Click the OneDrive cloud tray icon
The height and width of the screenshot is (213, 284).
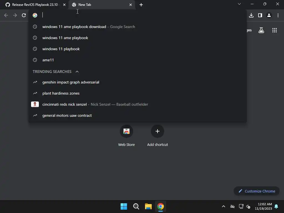(x=232, y=206)
